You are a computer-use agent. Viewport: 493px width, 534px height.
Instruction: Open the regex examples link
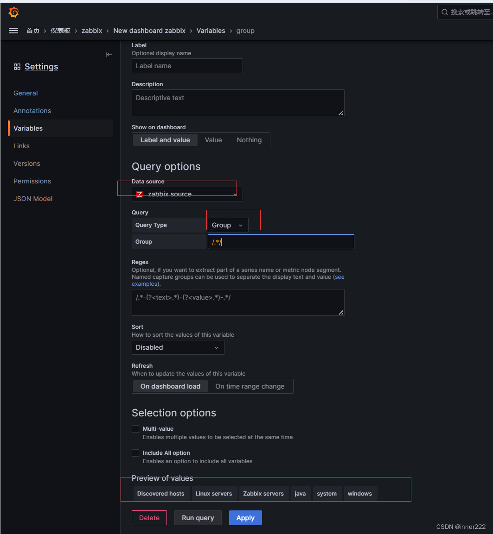145,284
